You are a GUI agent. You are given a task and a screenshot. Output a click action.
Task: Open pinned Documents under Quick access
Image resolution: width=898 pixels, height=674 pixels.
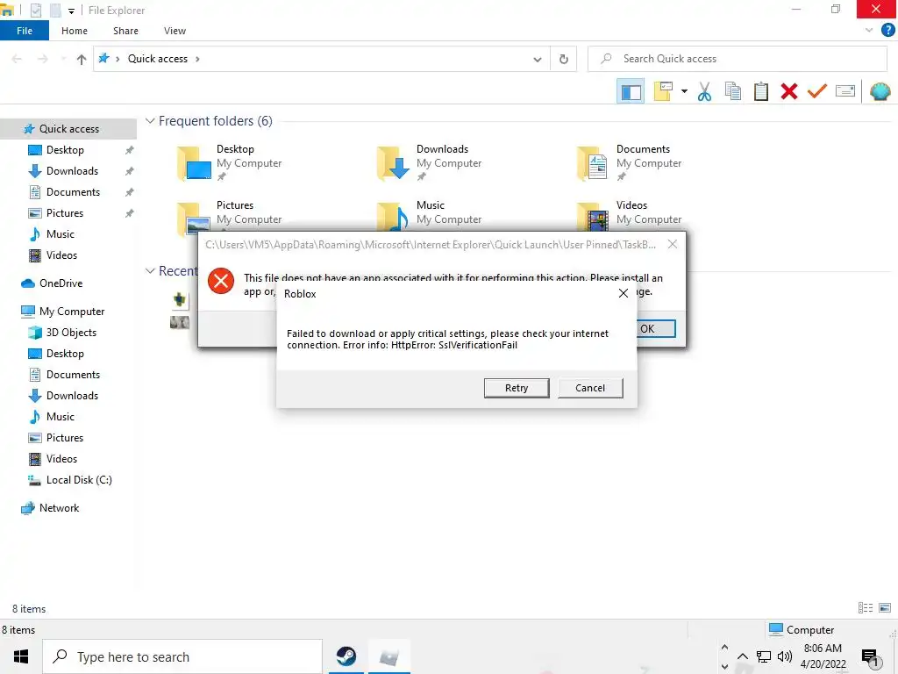[73, 192]
